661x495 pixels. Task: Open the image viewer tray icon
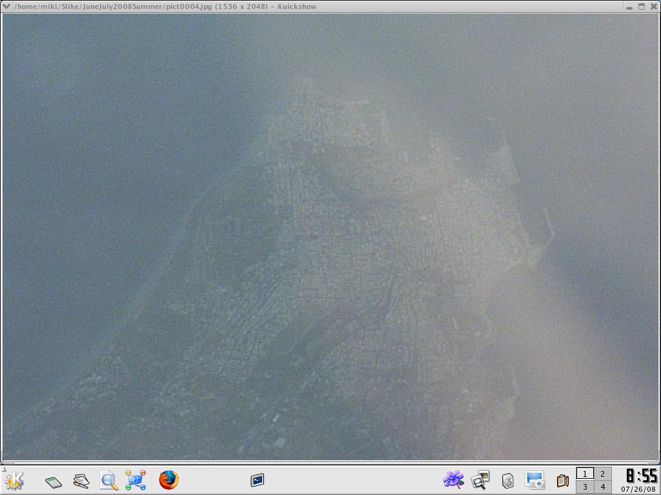pos(480,480)
